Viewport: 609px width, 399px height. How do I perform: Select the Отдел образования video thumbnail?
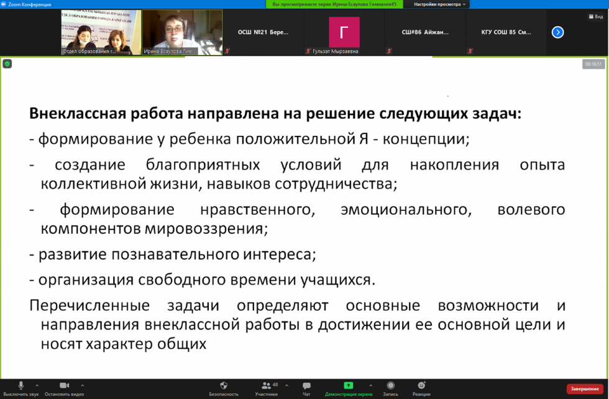pyautogui.click(x=101, y=32)
